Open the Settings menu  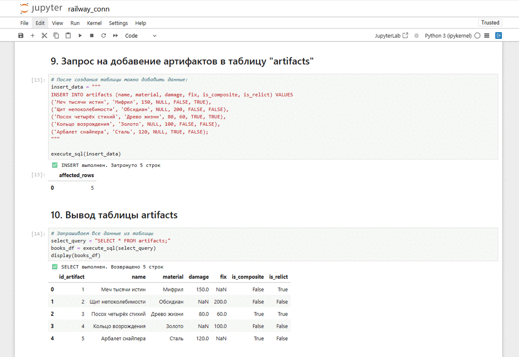tap(119, 23)
